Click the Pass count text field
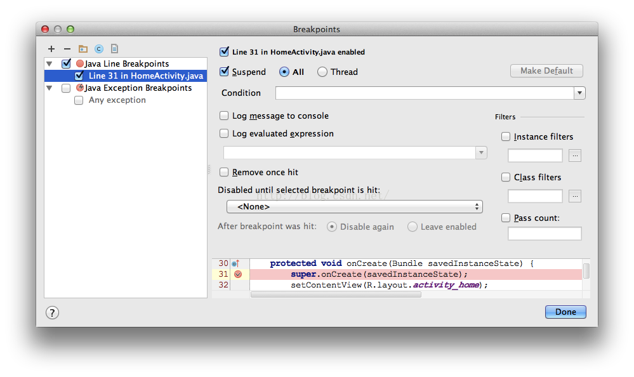 pyautogui.click(x=545, y=234)
